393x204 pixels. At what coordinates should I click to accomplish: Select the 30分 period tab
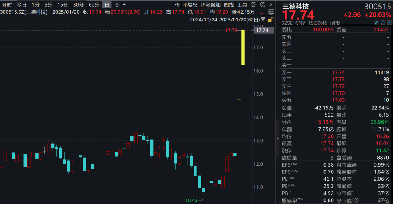pyautogui.click(x=79, y=4)
